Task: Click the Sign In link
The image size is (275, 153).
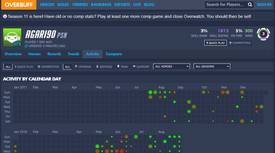Action: tap(264, 5)
